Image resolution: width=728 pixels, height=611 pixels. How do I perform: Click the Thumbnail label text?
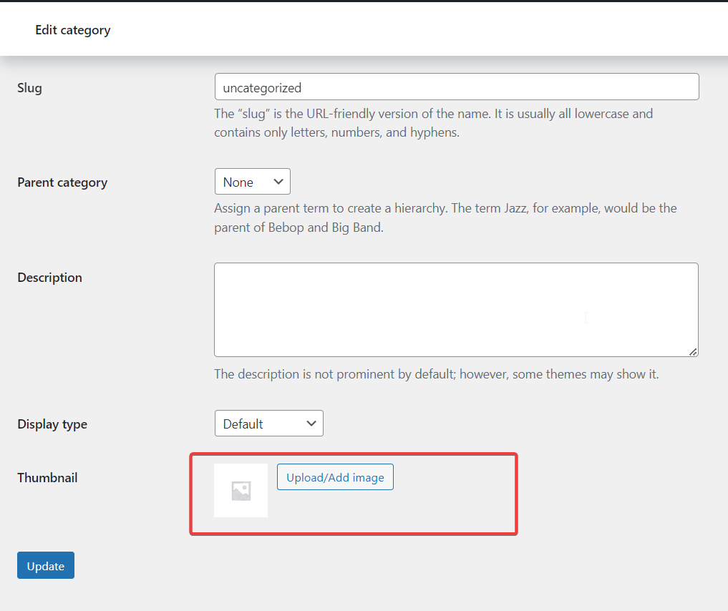[47, 478]
